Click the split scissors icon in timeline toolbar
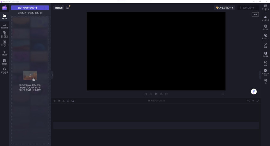Viewport: 270px width, 146px height. pos(64,101)
